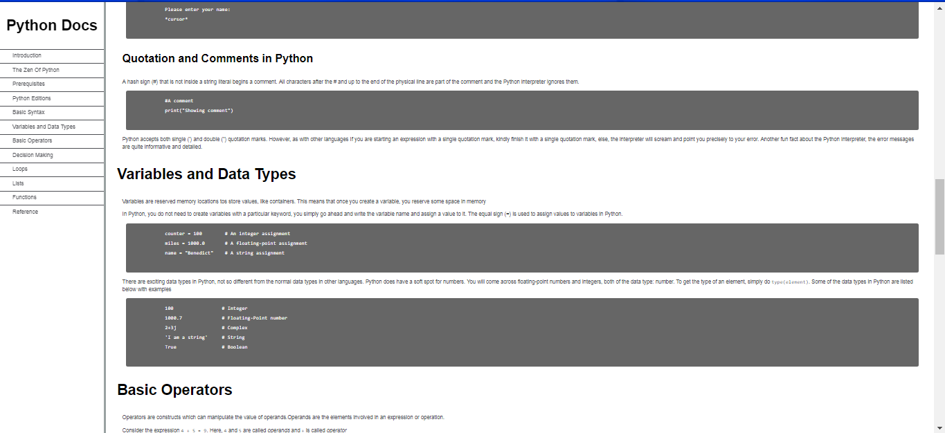Open the Introduction section link
945x433 pixels.
[27, 55]
